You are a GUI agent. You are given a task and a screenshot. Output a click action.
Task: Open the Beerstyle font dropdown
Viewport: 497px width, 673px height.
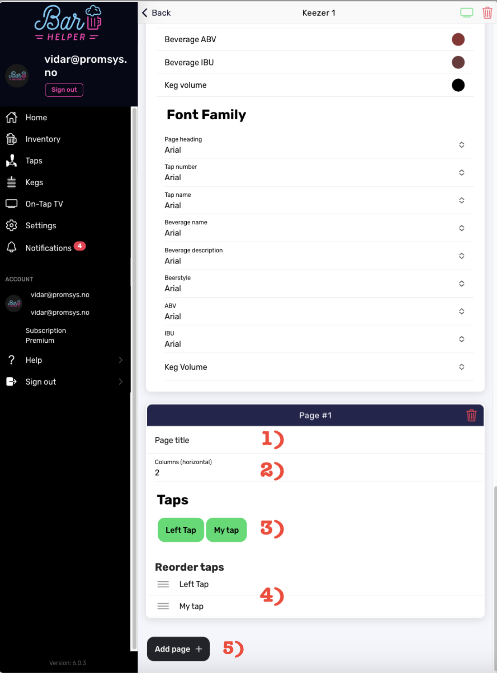pos(461,284)
